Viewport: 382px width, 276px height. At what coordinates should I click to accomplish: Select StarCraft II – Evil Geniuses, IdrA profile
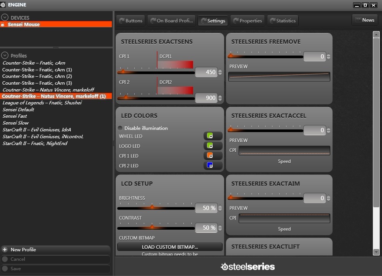coord(37,129)
